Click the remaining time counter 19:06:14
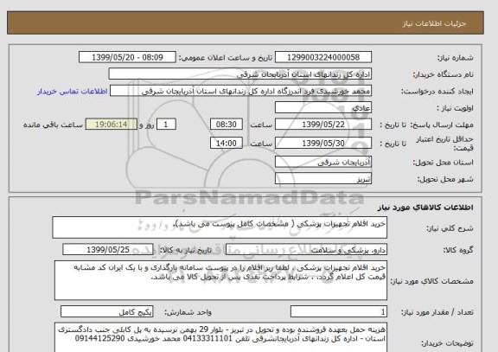The width and height of the screenshot is (498, 352). point(112,125)
